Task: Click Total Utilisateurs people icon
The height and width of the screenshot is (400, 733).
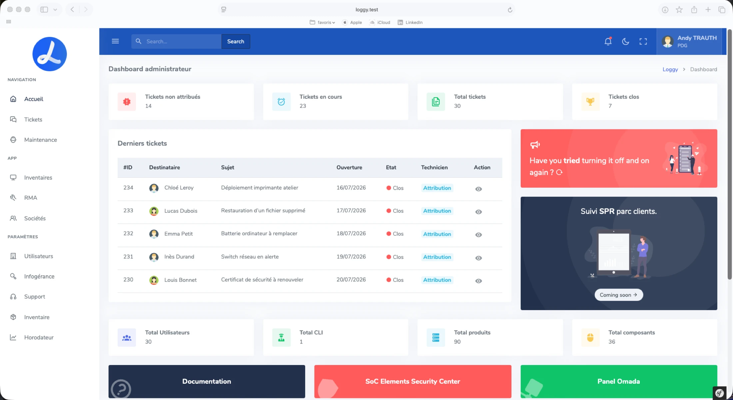Action: (x=127, y=337)
